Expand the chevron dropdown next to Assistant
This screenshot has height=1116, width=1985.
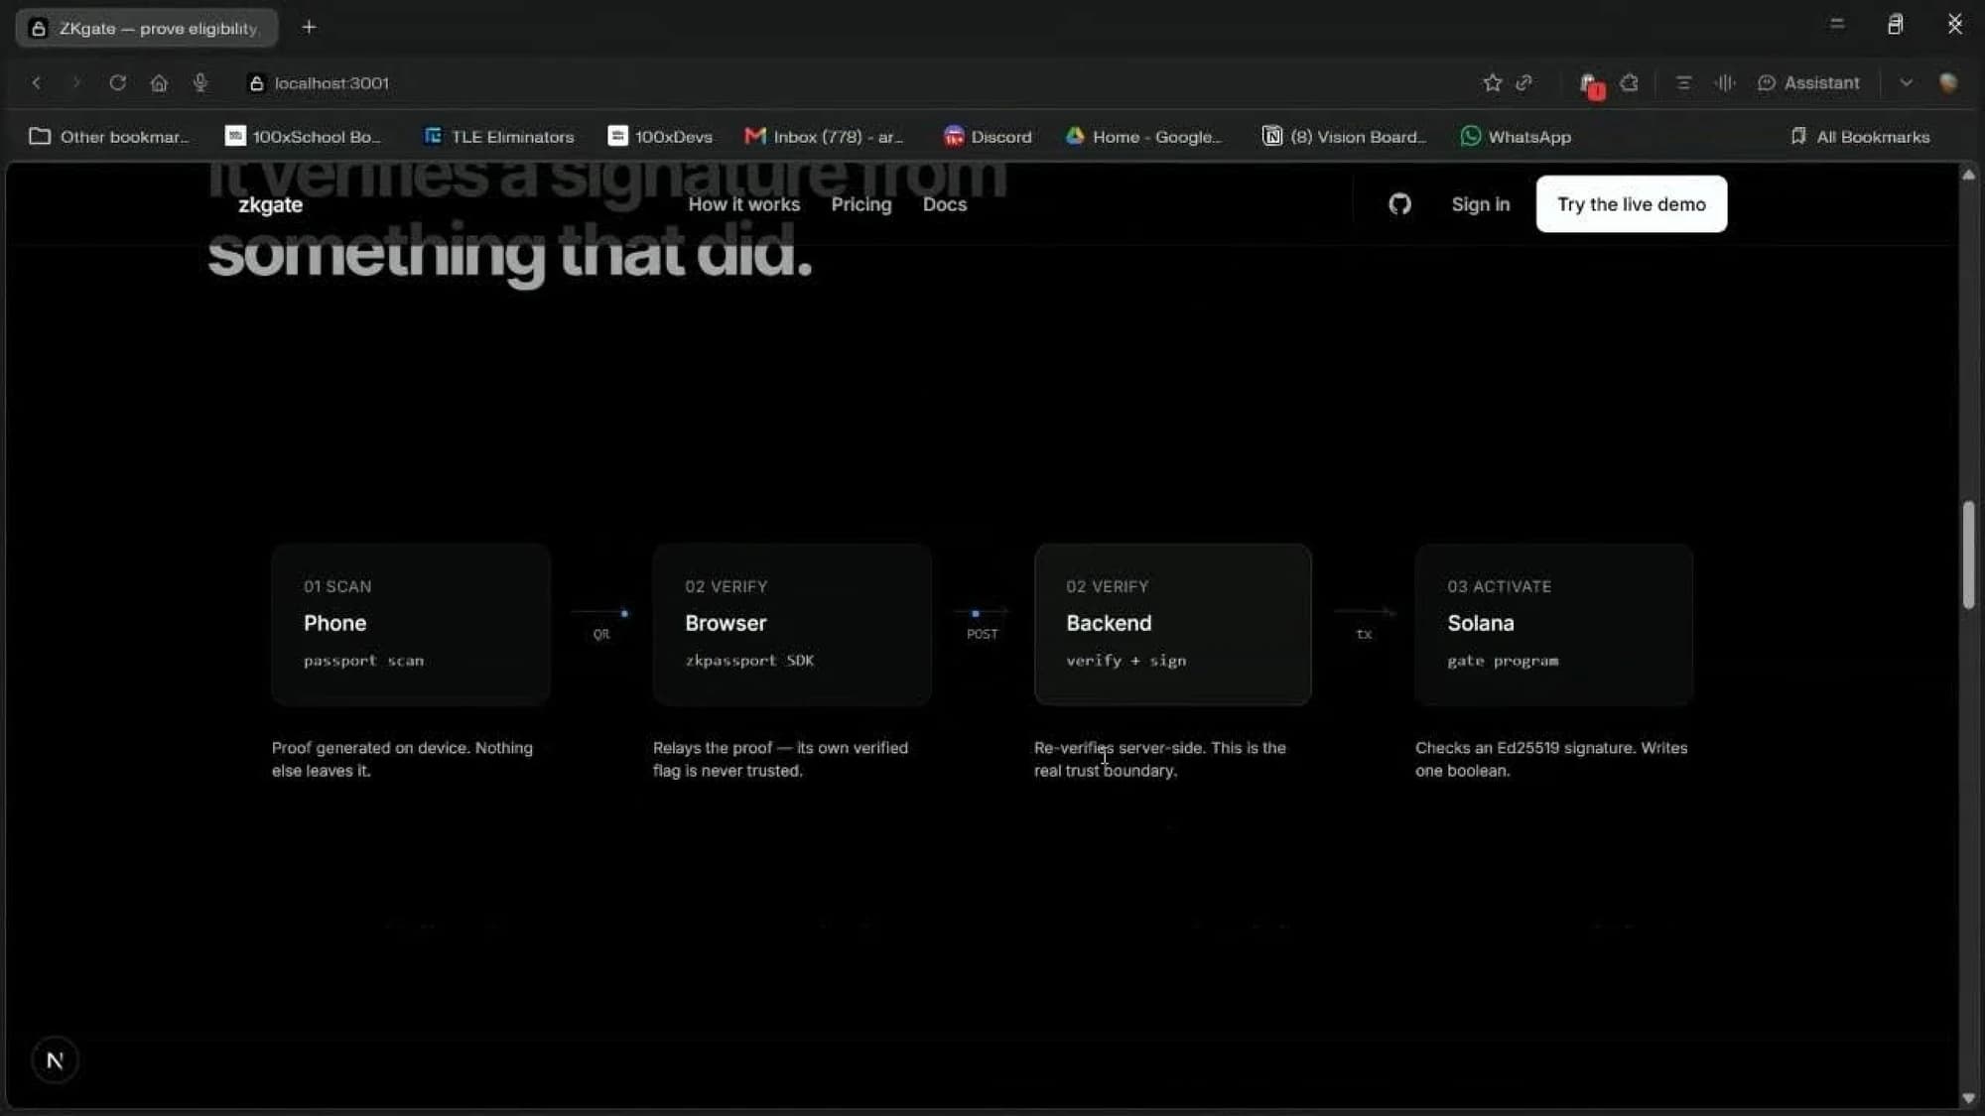(x=1906, y=83)
